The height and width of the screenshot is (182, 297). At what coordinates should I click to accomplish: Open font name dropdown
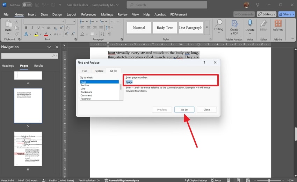tap(63, 22)
